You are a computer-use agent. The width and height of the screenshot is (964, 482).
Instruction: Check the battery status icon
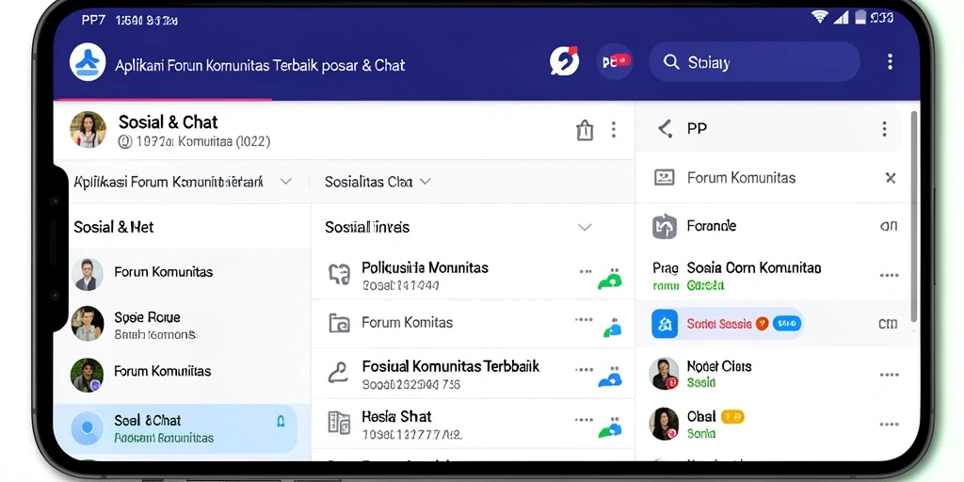[x=860, y=17]
